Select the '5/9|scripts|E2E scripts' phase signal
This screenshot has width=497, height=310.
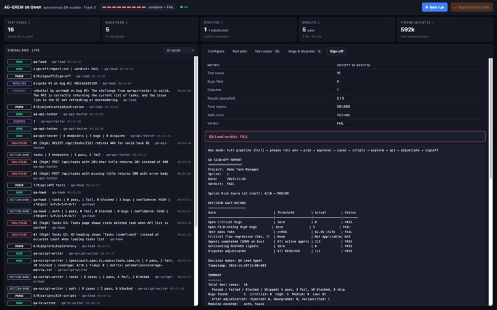pos(101,296)
